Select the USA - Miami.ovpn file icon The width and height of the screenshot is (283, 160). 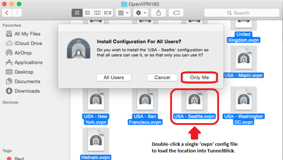pos(243,59)
